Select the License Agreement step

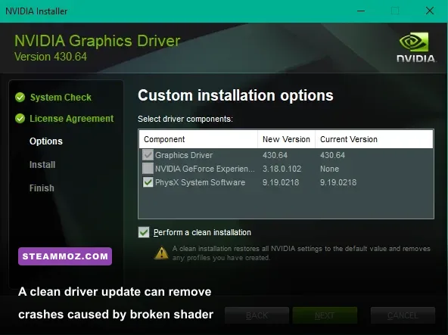[x=71, y=118]
